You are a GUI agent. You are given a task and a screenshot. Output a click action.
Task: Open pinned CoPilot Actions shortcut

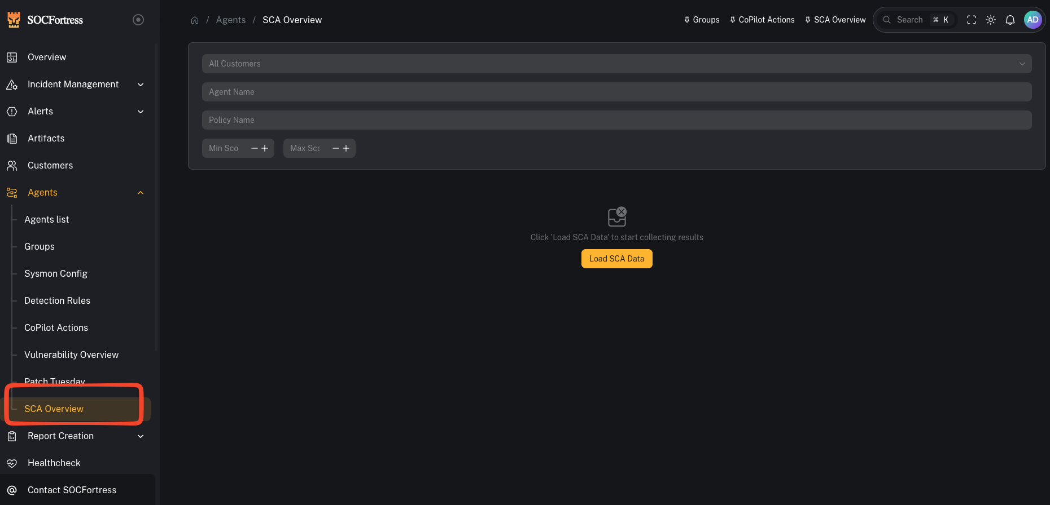tap(762, 20)
